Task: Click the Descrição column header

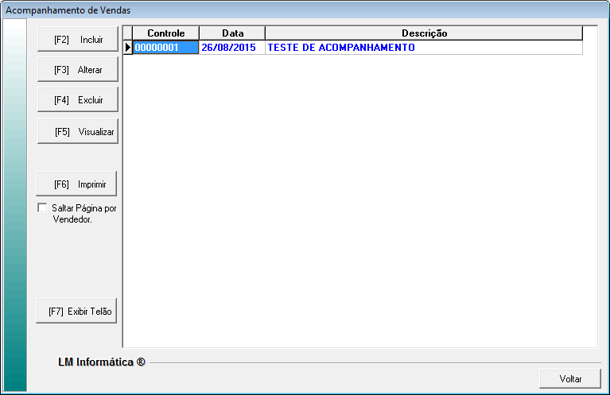Action: tap(424, 33)
